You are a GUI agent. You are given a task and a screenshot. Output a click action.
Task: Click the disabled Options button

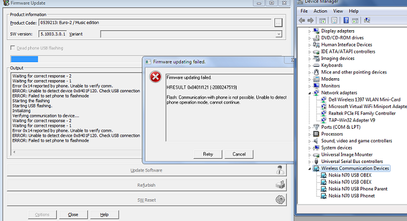click(42, 215)
